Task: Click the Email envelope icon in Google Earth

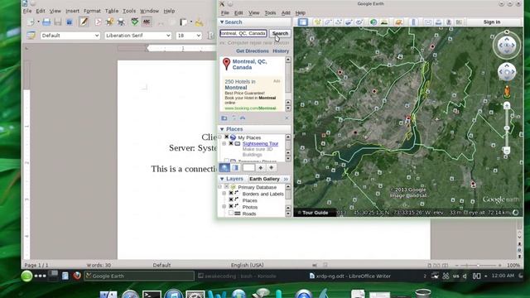Action: point(428,22)
